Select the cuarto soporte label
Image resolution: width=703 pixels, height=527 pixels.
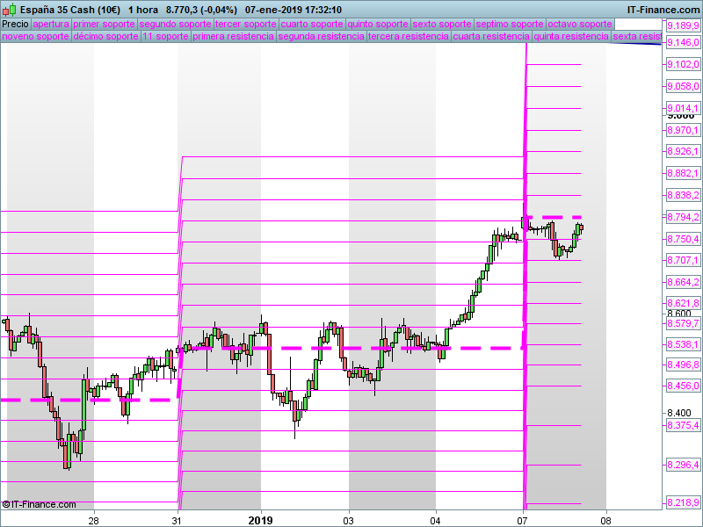click(312, 25)
